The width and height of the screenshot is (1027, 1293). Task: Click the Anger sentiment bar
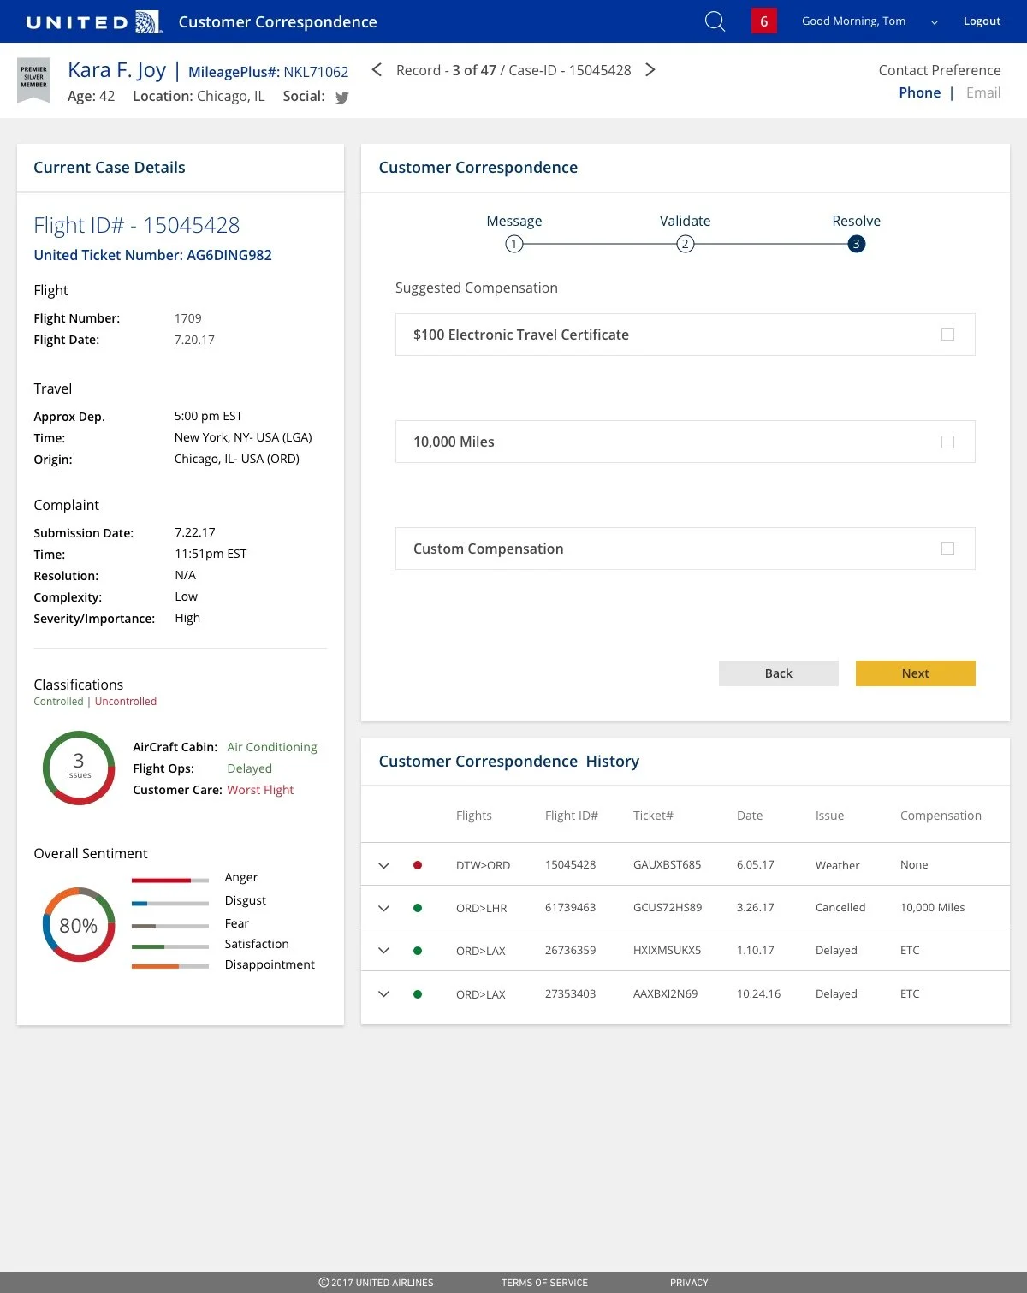[x=170, y=880]
